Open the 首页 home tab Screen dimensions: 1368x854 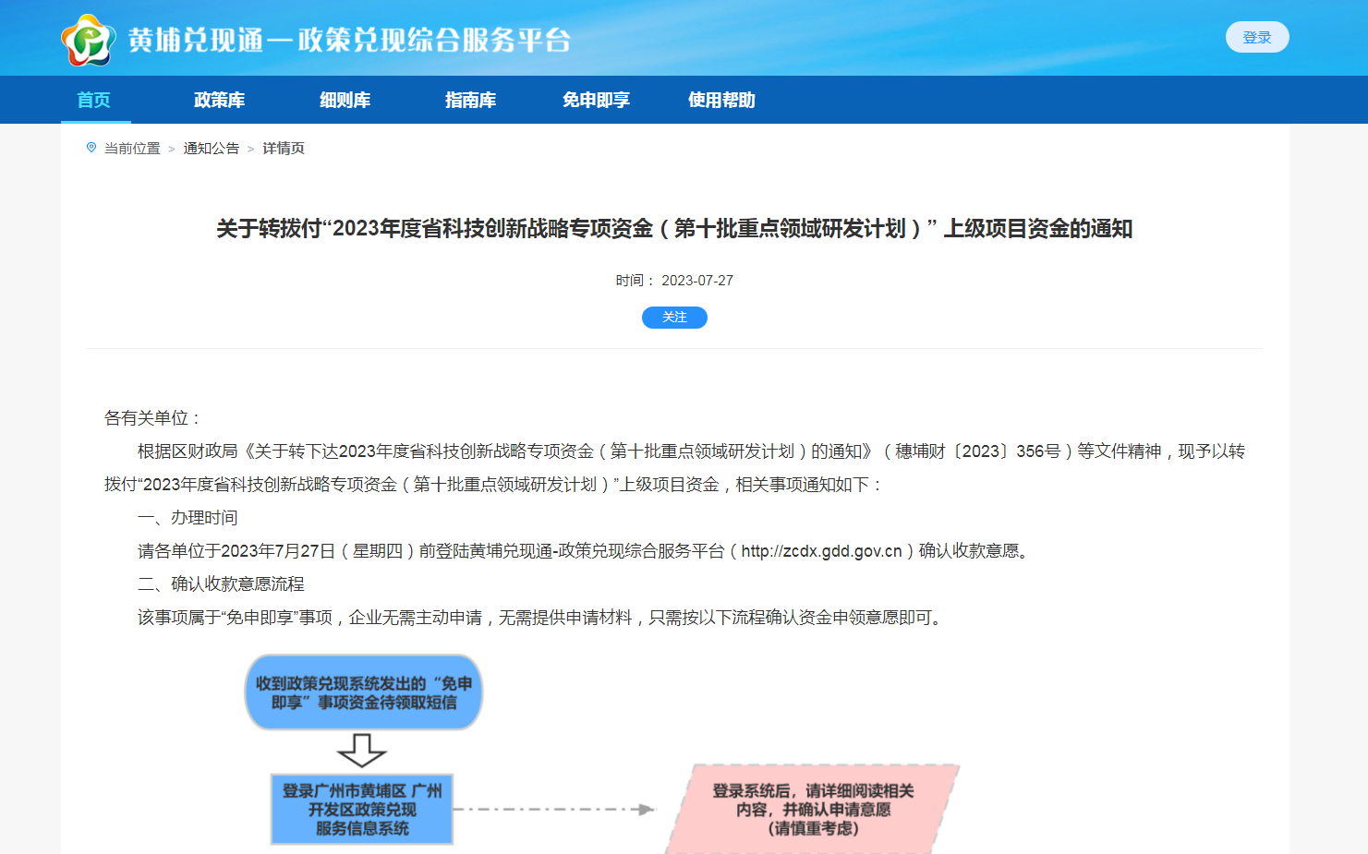[x=94, y=100]
